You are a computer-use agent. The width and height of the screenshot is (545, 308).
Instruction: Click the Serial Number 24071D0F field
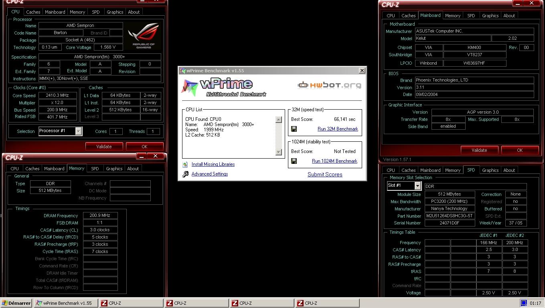(x=450, y=223)
